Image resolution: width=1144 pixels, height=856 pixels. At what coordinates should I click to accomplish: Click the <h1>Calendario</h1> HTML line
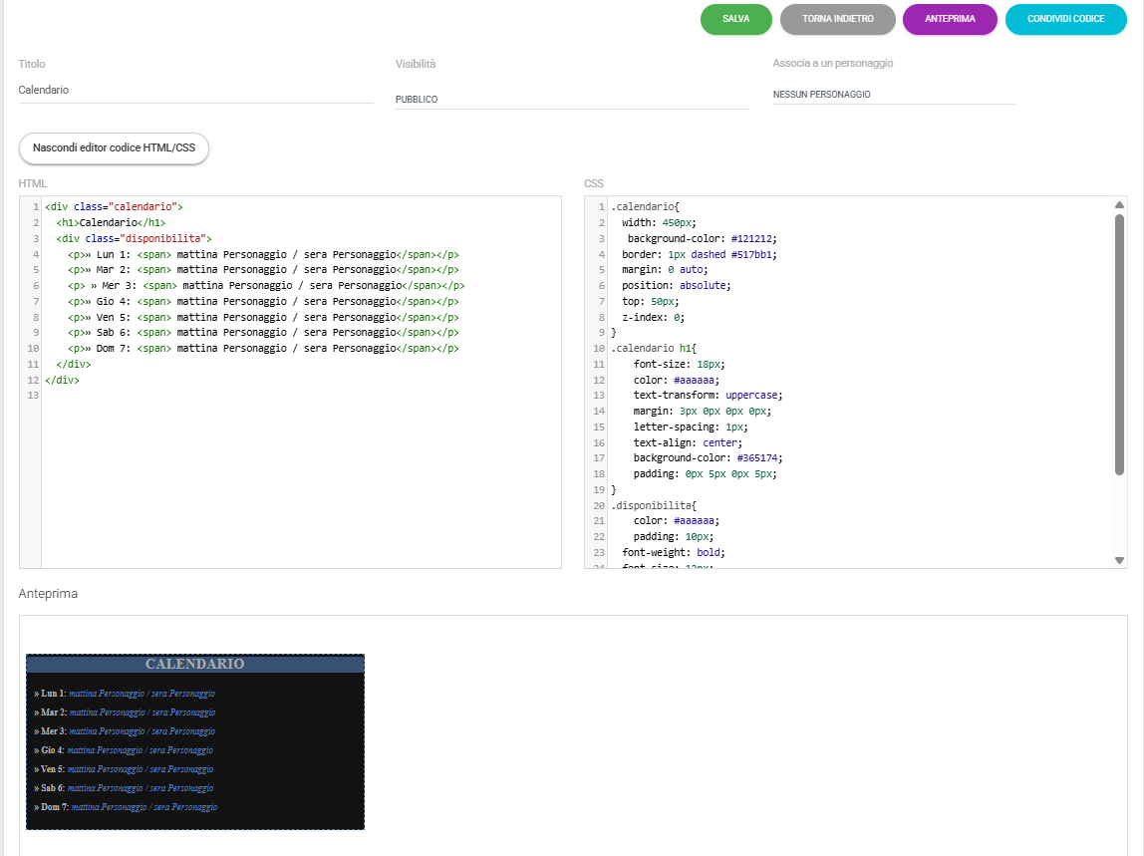[111, 222]
